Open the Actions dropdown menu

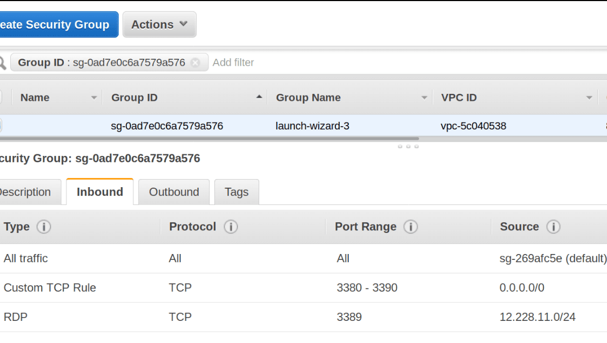[159, 25]
